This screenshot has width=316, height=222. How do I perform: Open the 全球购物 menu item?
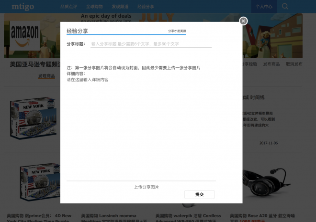pos(94,7)
